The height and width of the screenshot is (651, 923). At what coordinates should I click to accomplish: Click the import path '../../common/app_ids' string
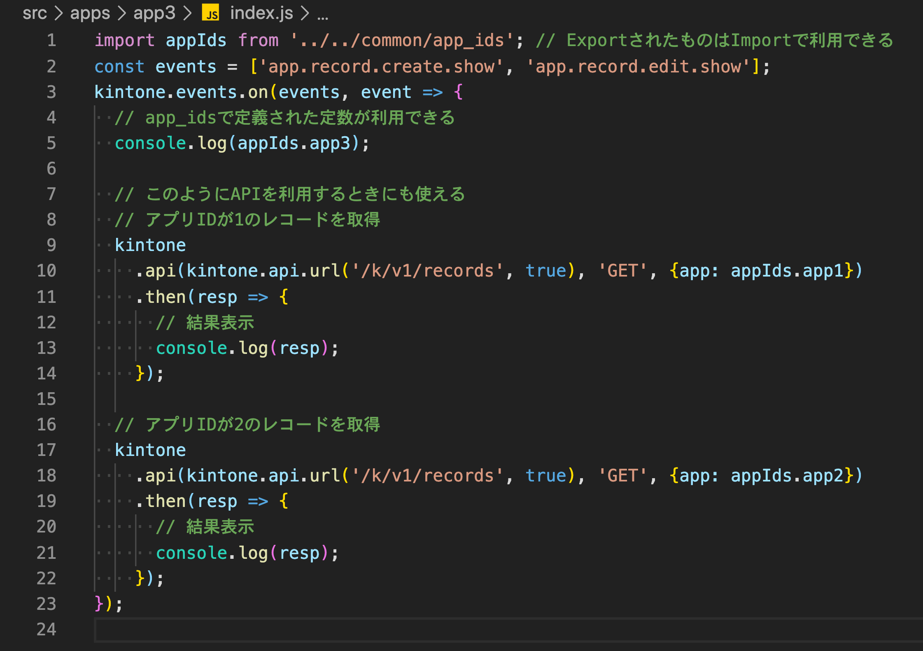[x=402, y=40]
